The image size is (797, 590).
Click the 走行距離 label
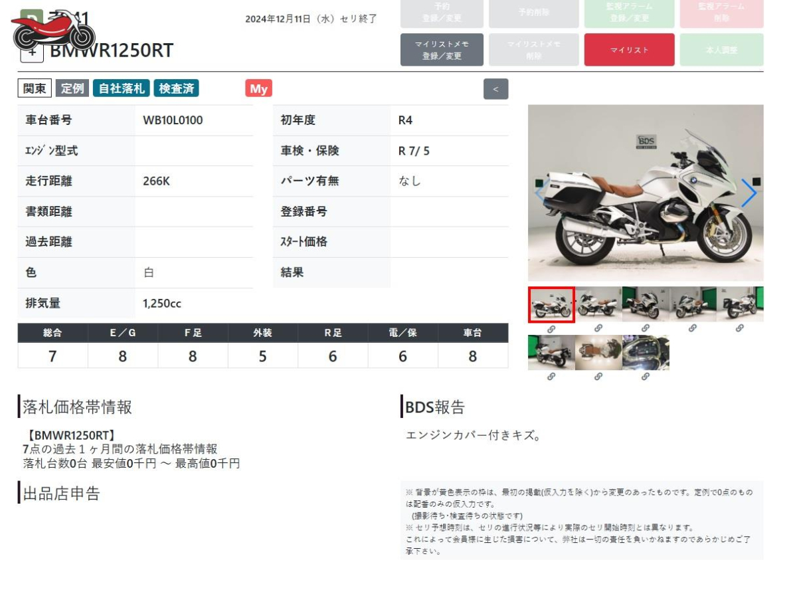(48, 181)
